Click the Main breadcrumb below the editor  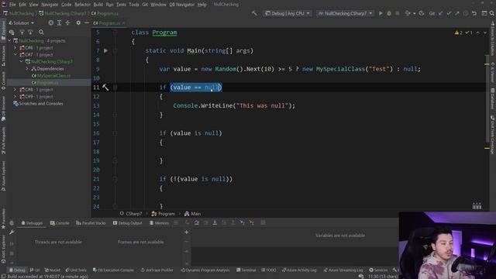tap(193, 214)
